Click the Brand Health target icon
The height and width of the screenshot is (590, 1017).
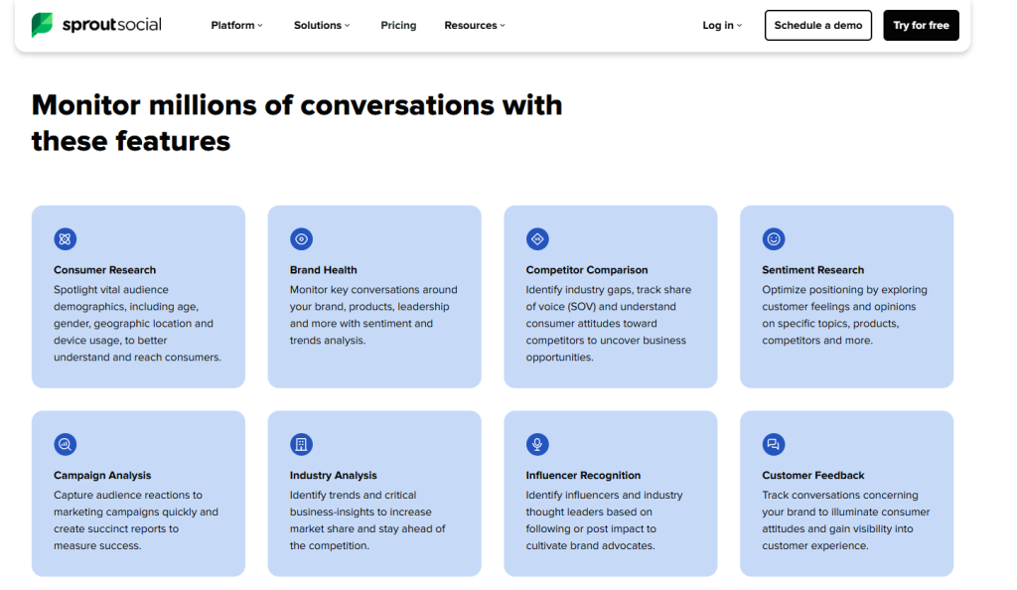301,238
